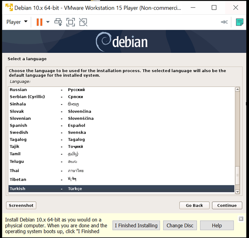Viewport: 249px width, 238px height.
Task: Pick Swedish - Svenska
Action: click(x=121, y=132)
